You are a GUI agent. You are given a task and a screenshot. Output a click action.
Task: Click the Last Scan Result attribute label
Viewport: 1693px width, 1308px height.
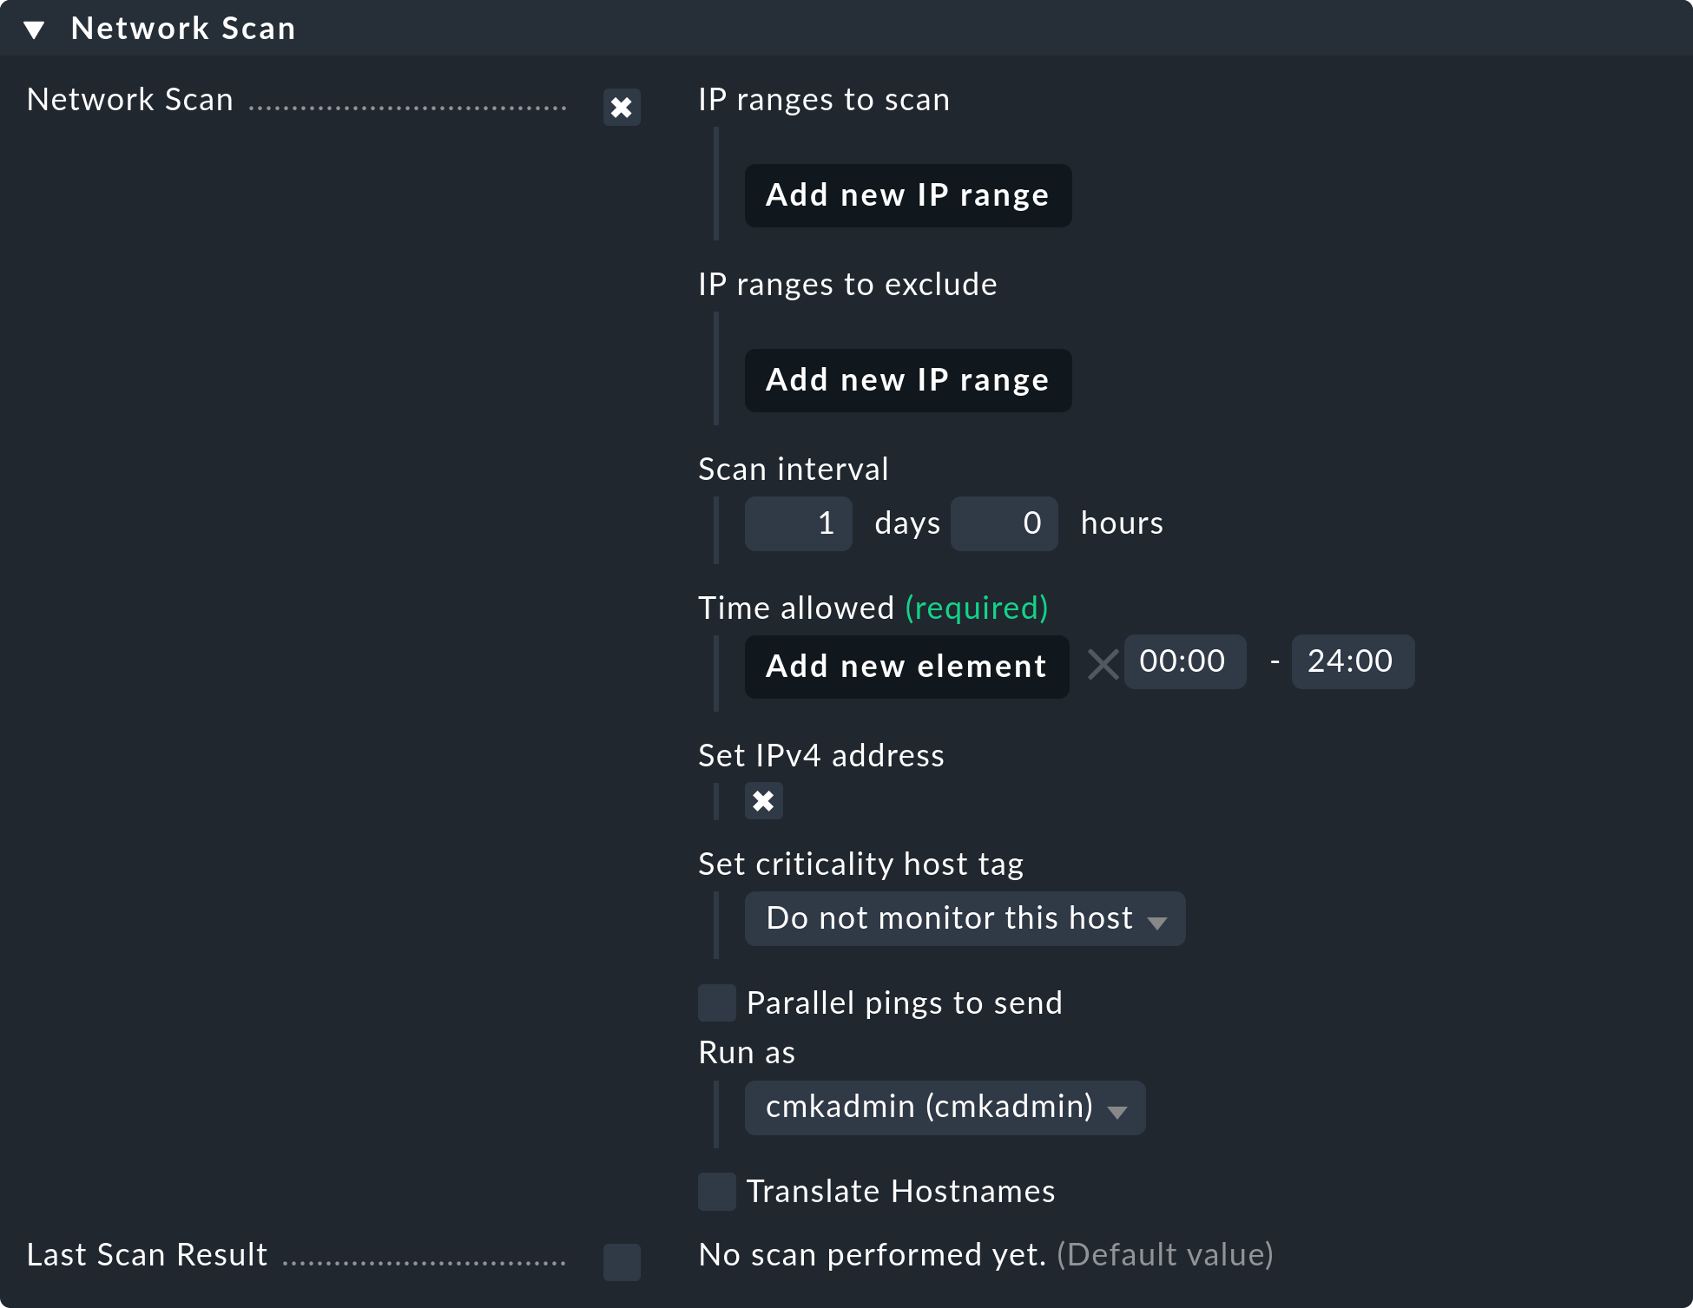[147, 1255]
